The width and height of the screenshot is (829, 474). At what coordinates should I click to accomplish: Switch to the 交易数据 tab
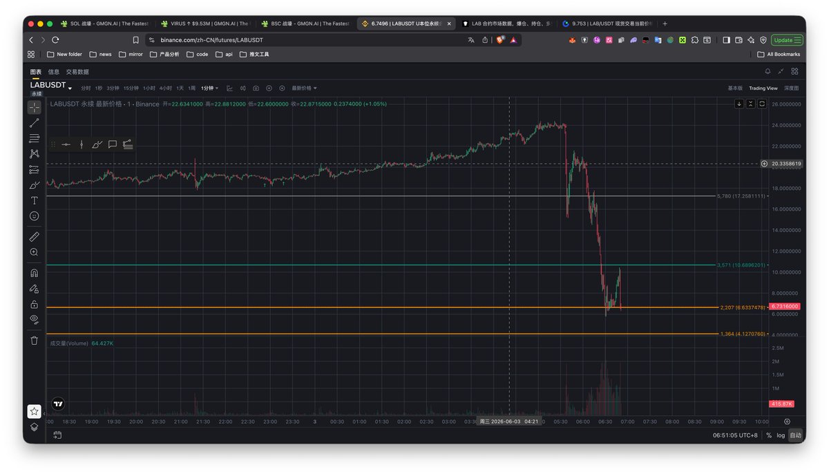click(x=77, y=72)
